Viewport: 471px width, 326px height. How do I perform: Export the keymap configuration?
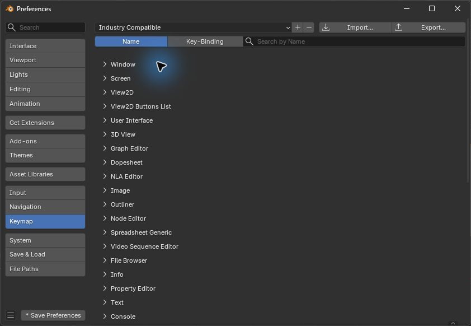tap(429, 27)
